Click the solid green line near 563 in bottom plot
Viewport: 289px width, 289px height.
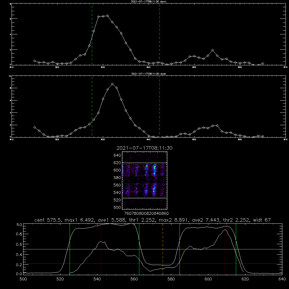[x=139, y=249]
